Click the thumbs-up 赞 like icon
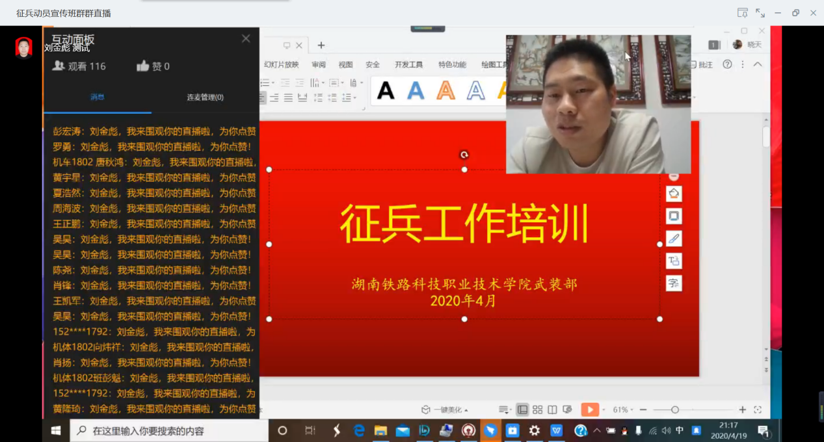Viewport: 824px width, 442px height. (143, 66)
